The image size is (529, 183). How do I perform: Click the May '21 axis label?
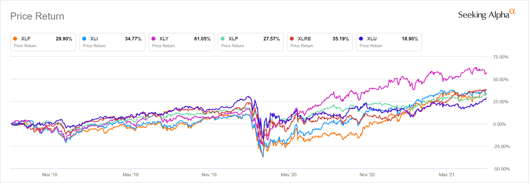coord(447,175)
